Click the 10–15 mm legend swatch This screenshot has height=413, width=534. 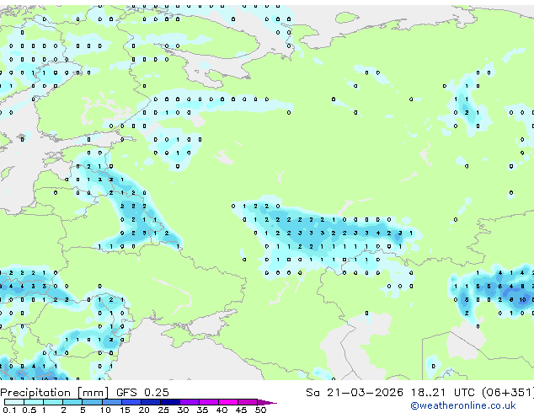coord(111,402)
